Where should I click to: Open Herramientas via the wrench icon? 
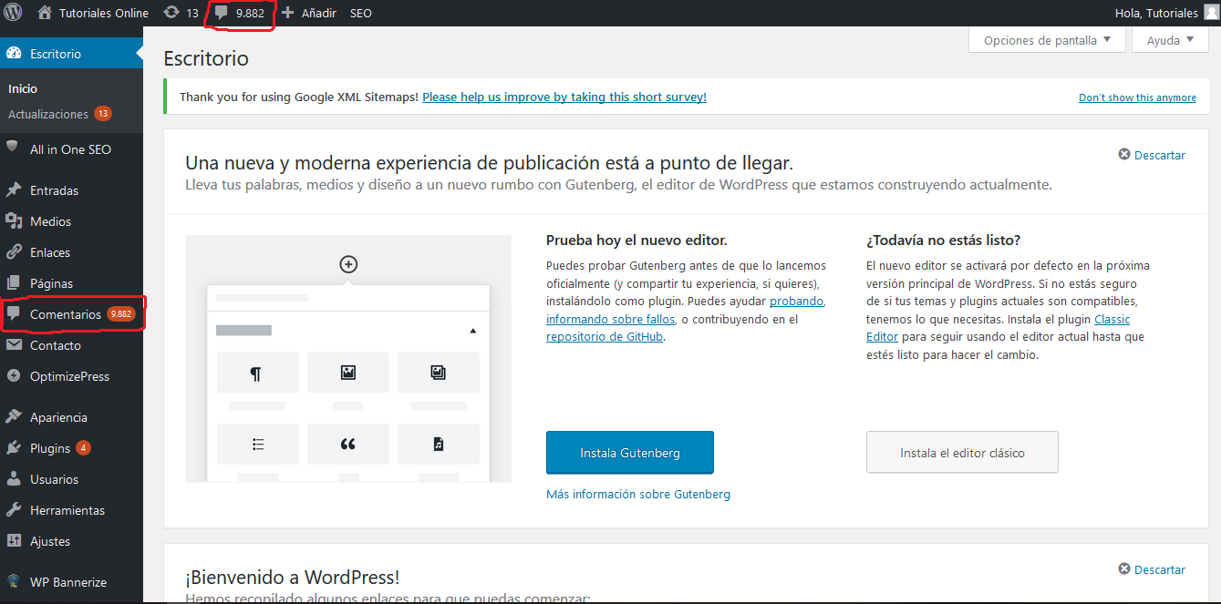pos(14,510)
